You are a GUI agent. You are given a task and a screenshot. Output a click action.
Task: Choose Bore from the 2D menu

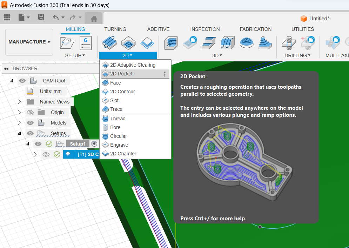point(135,127)
